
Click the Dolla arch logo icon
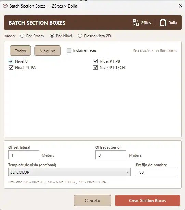pos(163,23)
